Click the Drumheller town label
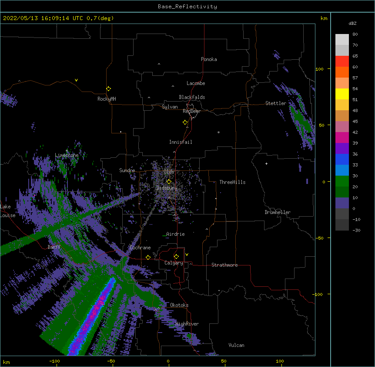This screenshot has width=375, height=367. point(278,212)
